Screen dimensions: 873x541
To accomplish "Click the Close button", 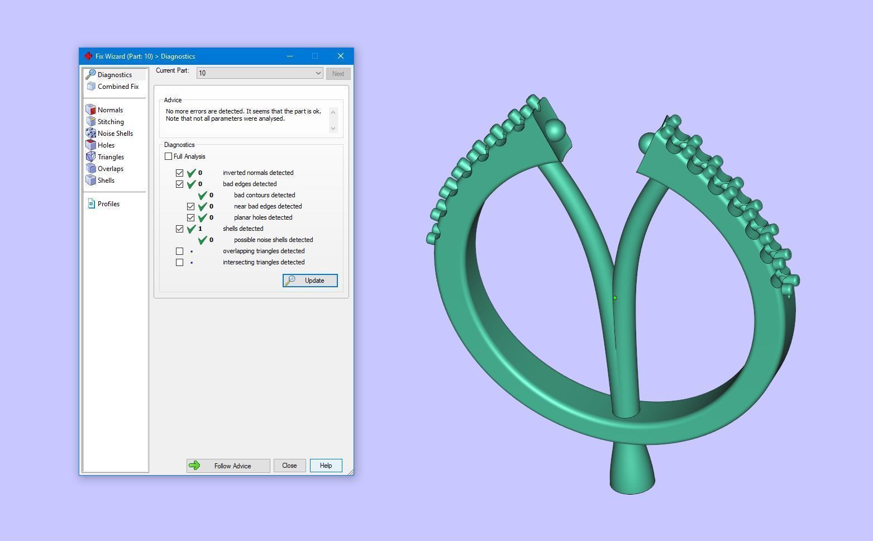I will (289, 466).
